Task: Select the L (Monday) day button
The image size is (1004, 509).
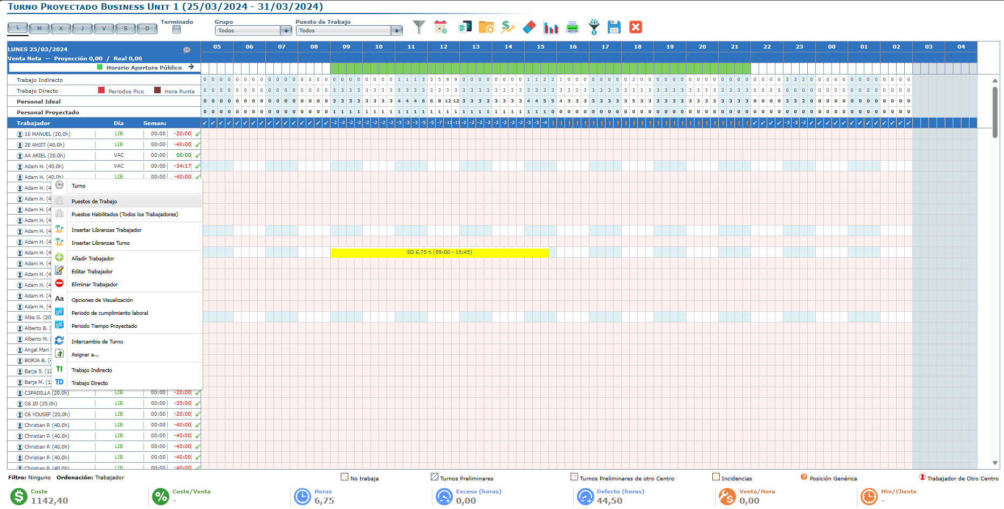Action: pyautogui.click(x=18, y=28)
